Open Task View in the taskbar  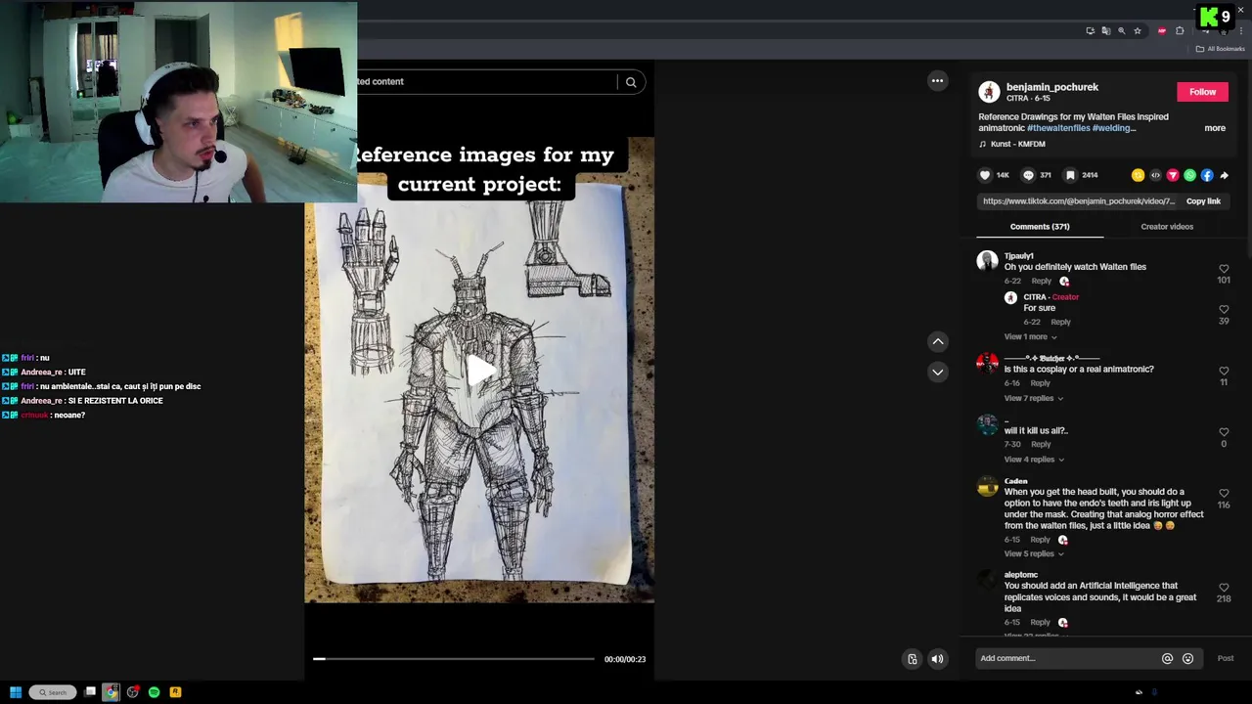tap(90, 692)
